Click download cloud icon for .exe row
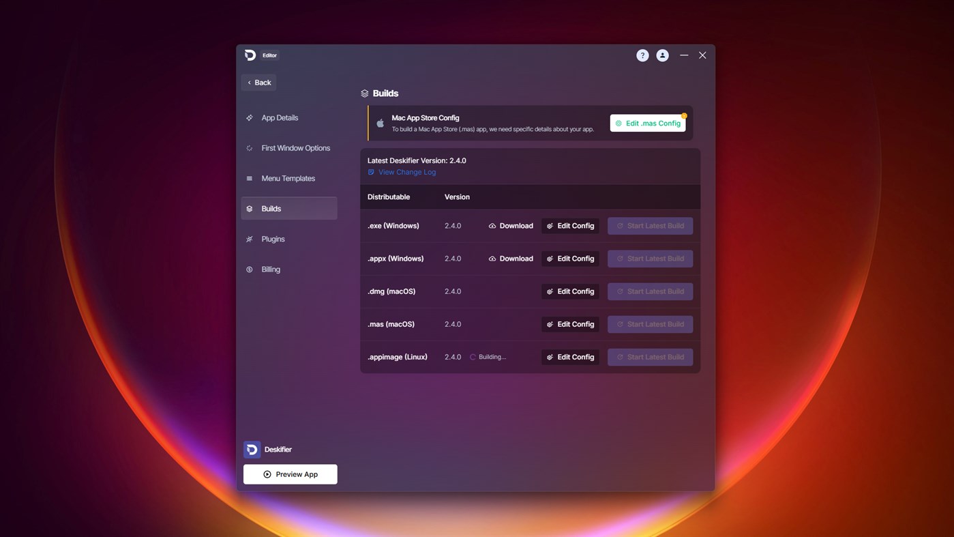The image size is (954, 537). point(492,226)
